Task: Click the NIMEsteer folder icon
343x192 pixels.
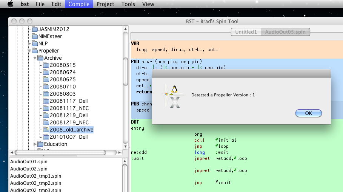Action: click(35, 36)
